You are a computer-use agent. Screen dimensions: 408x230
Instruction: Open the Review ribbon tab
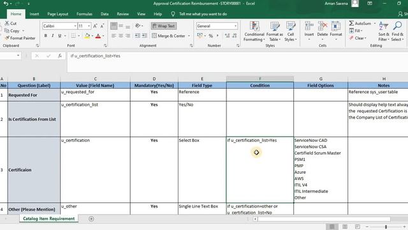(x=122, y=14)
